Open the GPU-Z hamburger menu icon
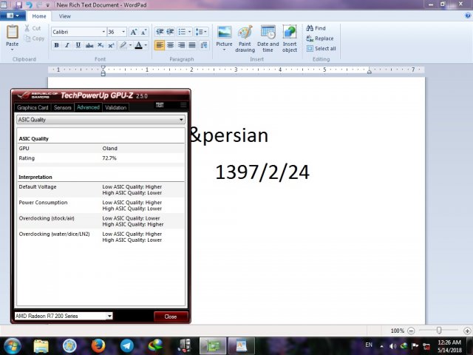 pyautogui.click(x=183, y=105)
